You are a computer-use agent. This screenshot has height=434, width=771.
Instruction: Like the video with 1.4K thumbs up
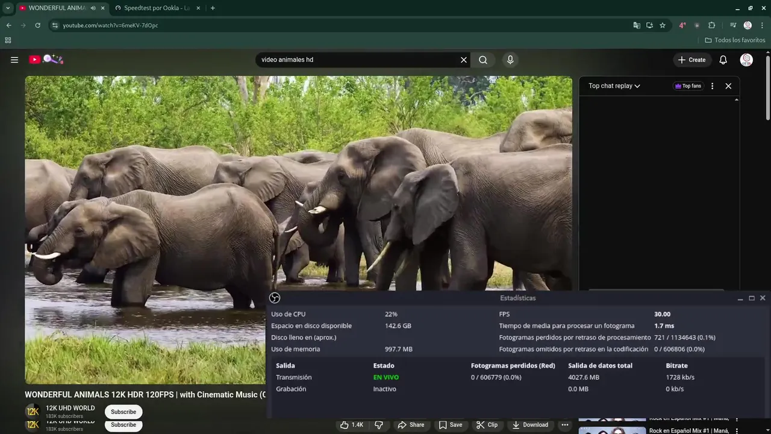coord(352,425)
